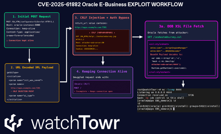Select the xmlns:jsm ScriptEngineManager line

[x=169, y=48]
